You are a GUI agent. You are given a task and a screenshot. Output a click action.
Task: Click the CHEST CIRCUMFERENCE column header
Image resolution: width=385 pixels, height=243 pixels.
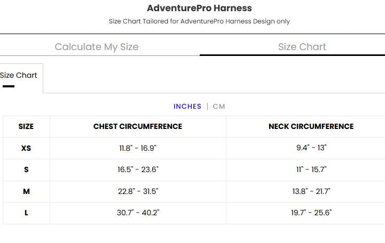138,127
